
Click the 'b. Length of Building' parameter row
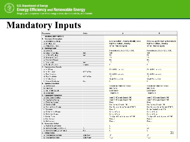click(x=109, y=53)
